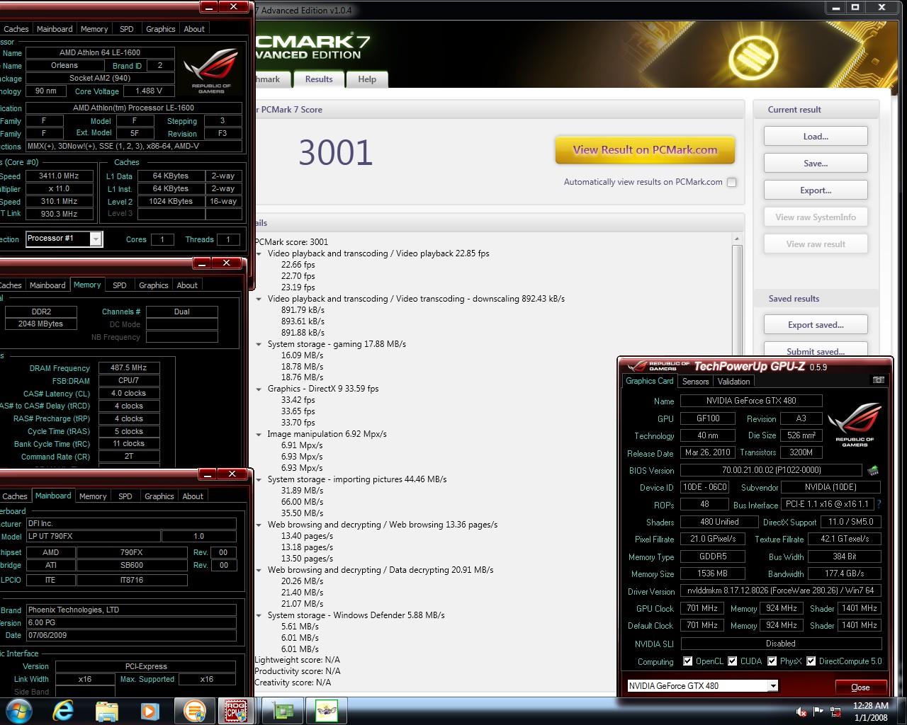Click the LP UT 790FX model field
This screenshot has height=725, width=907.
click(93, 537)
